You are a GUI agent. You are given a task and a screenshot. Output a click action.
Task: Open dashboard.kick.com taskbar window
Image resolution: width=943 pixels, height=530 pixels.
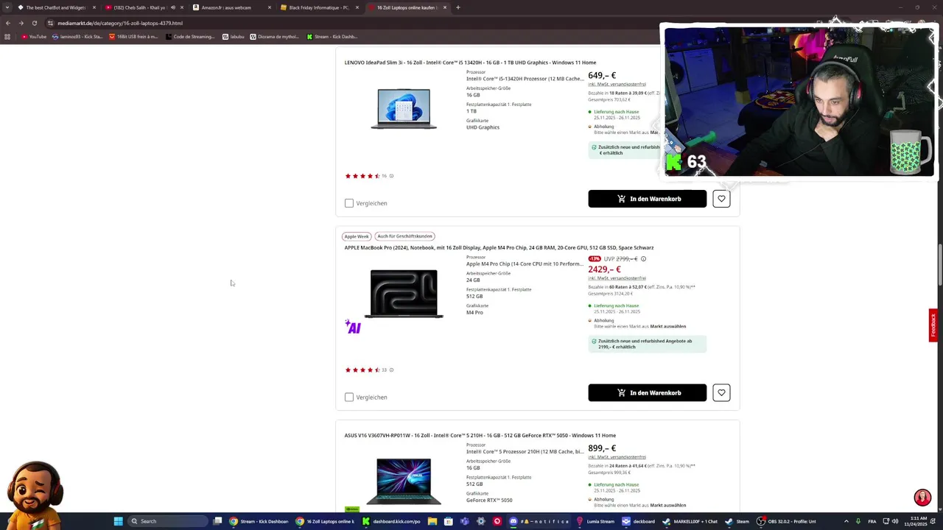click(x=391, y=521)
